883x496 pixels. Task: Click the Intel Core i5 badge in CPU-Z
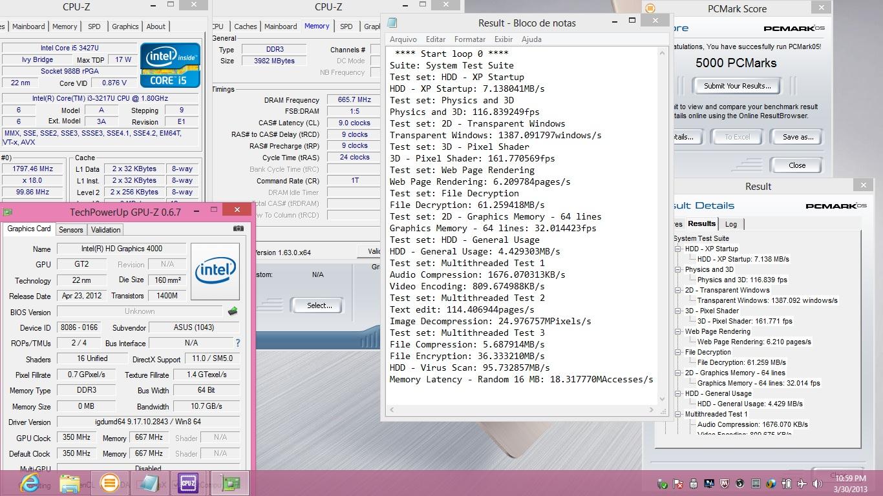(x=171, y=65)
